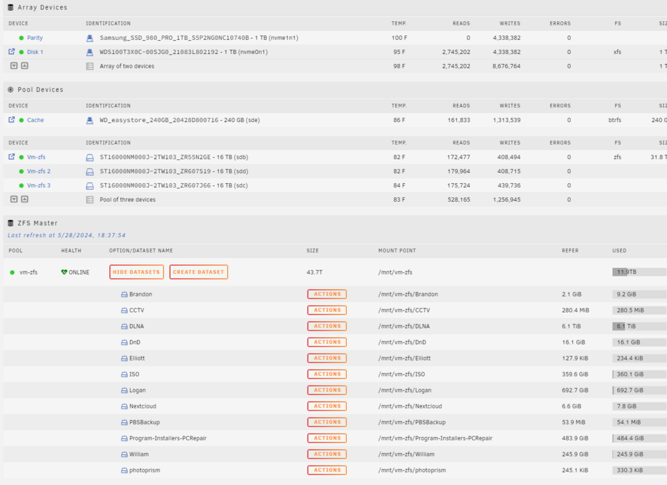This screenshot has height=485, width=667.
Task: Click the Brandon dataset disk icon
Action: coord(124,294)
